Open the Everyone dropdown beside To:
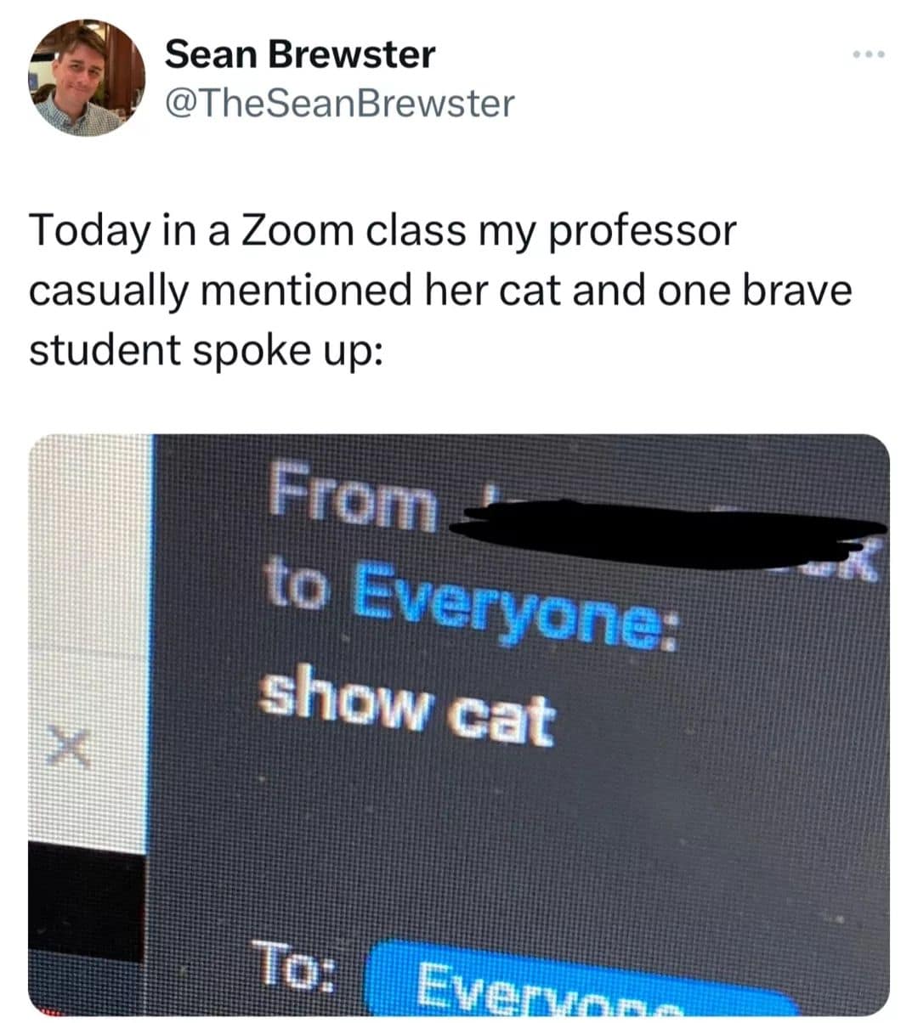This screenshot has height=1023, width=918. tap(586, 987)
